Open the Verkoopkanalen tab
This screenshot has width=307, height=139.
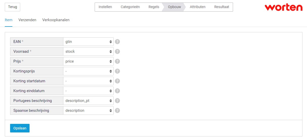click(56, 20)
